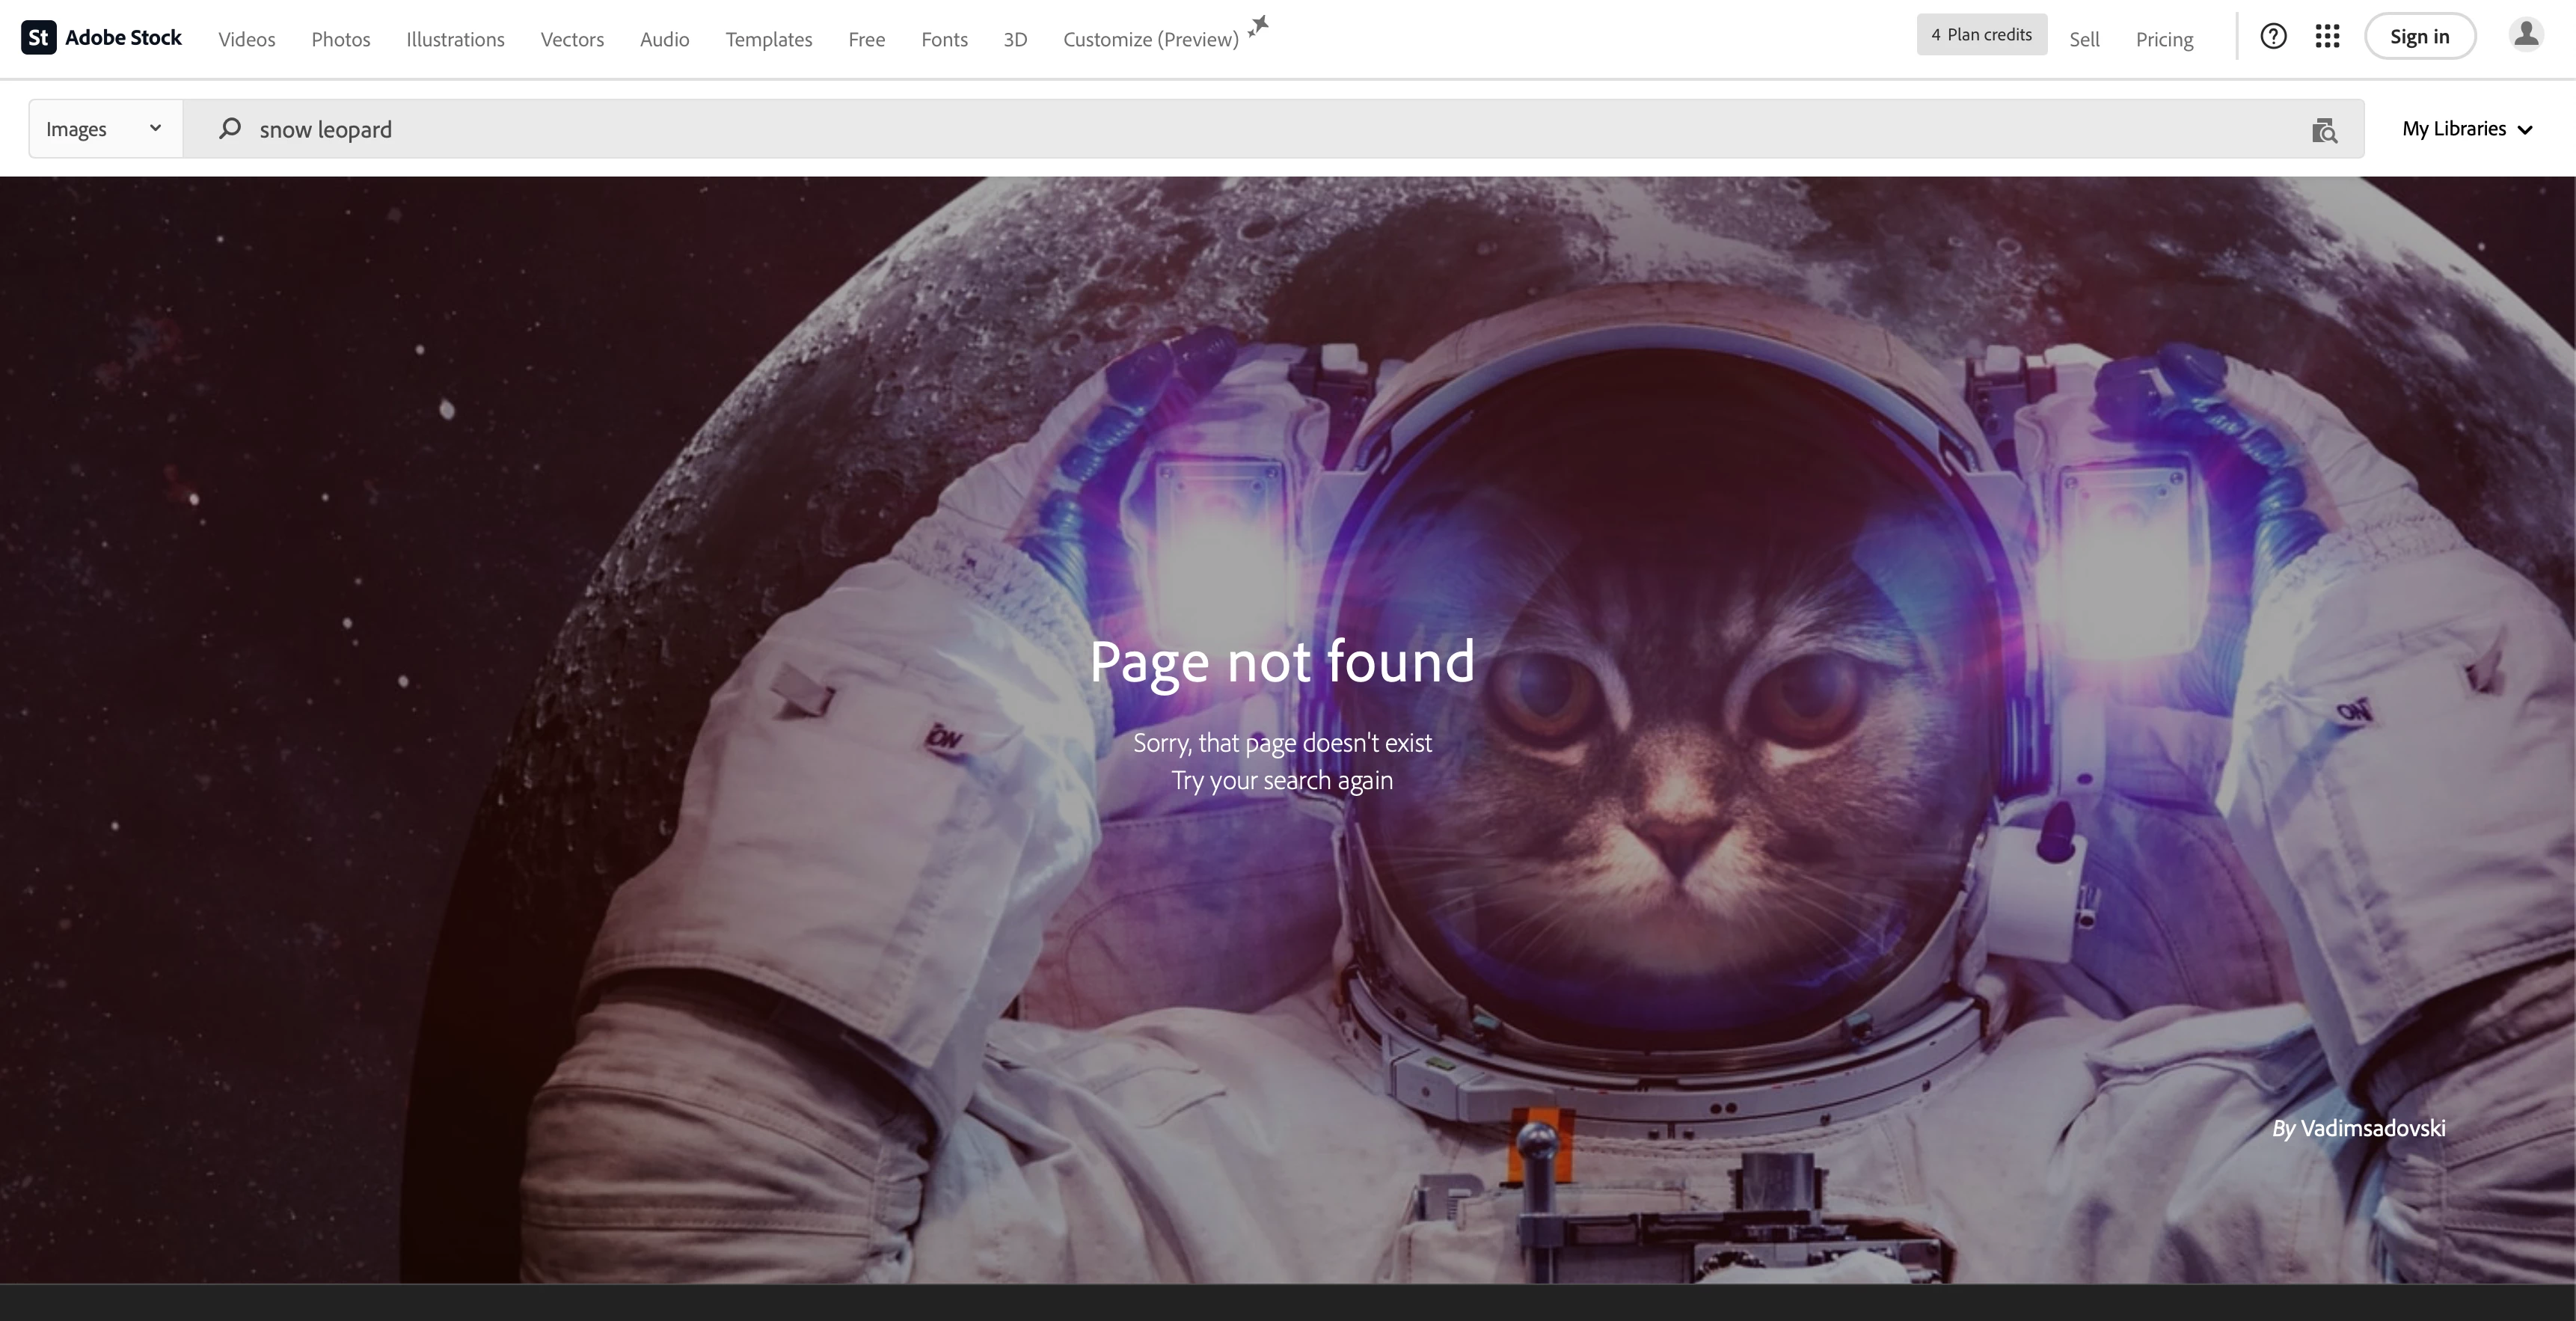Click the Adobe Stock logo icon
The width and height of the screenshot is (2576, 1321).
pyautogui.click(x=38, y=37)
